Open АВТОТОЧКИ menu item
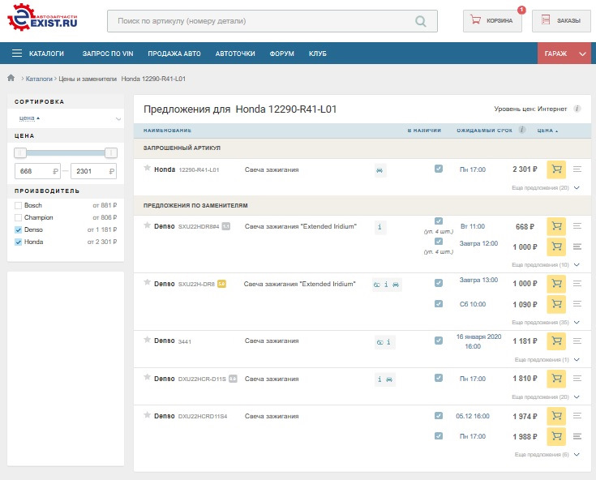The height and width of the screenshot is (480, 596). pos(235,54)
